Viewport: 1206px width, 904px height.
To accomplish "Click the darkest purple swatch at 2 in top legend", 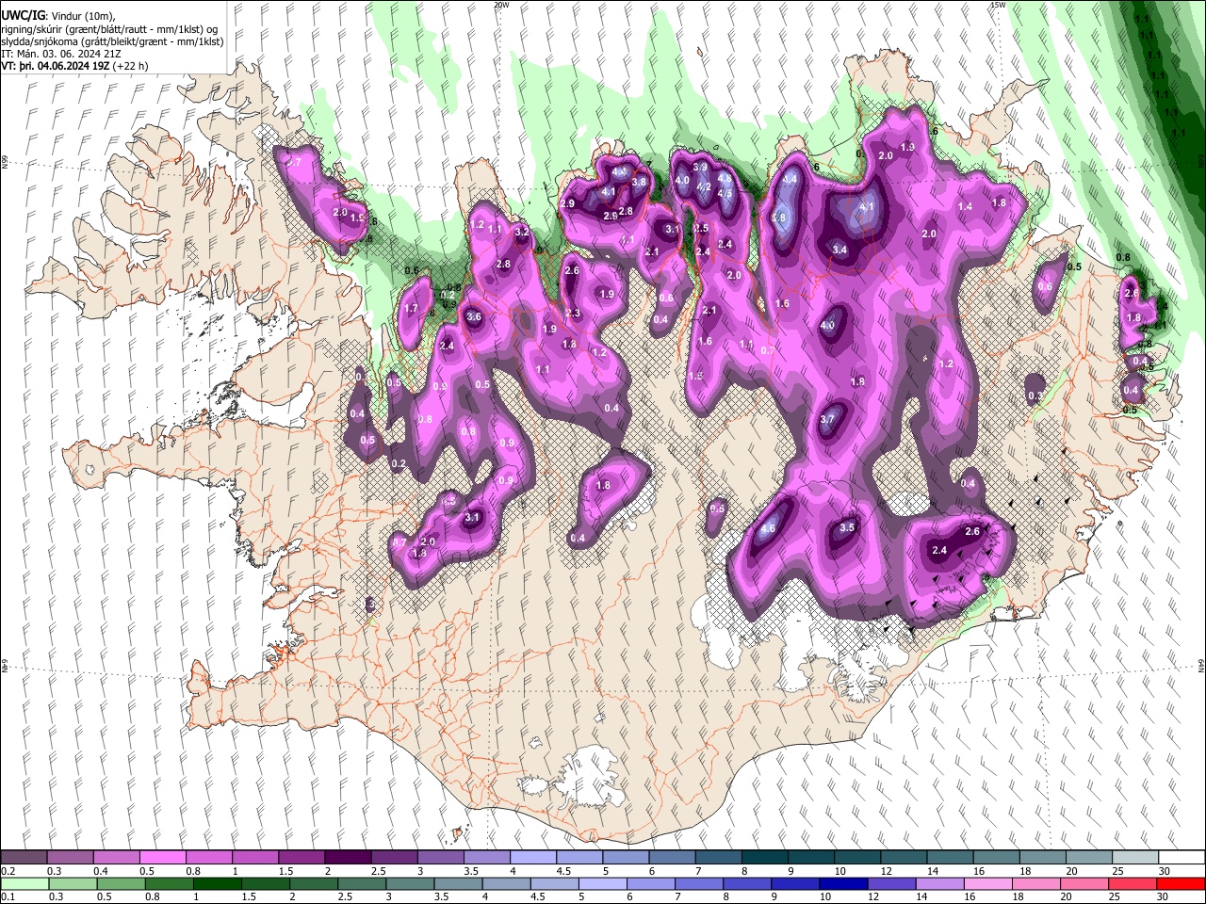I will 349,858.
